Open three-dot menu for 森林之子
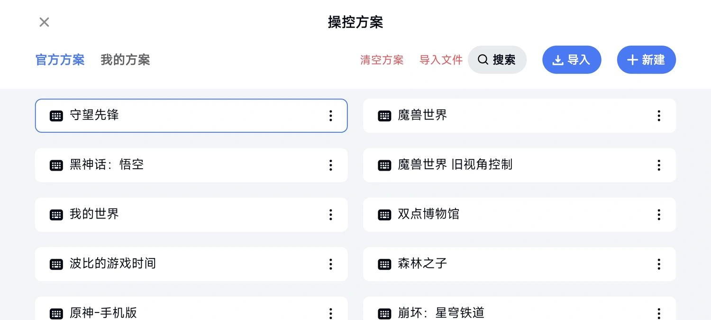This screenshot has height=320, width=711. point(659,264)
